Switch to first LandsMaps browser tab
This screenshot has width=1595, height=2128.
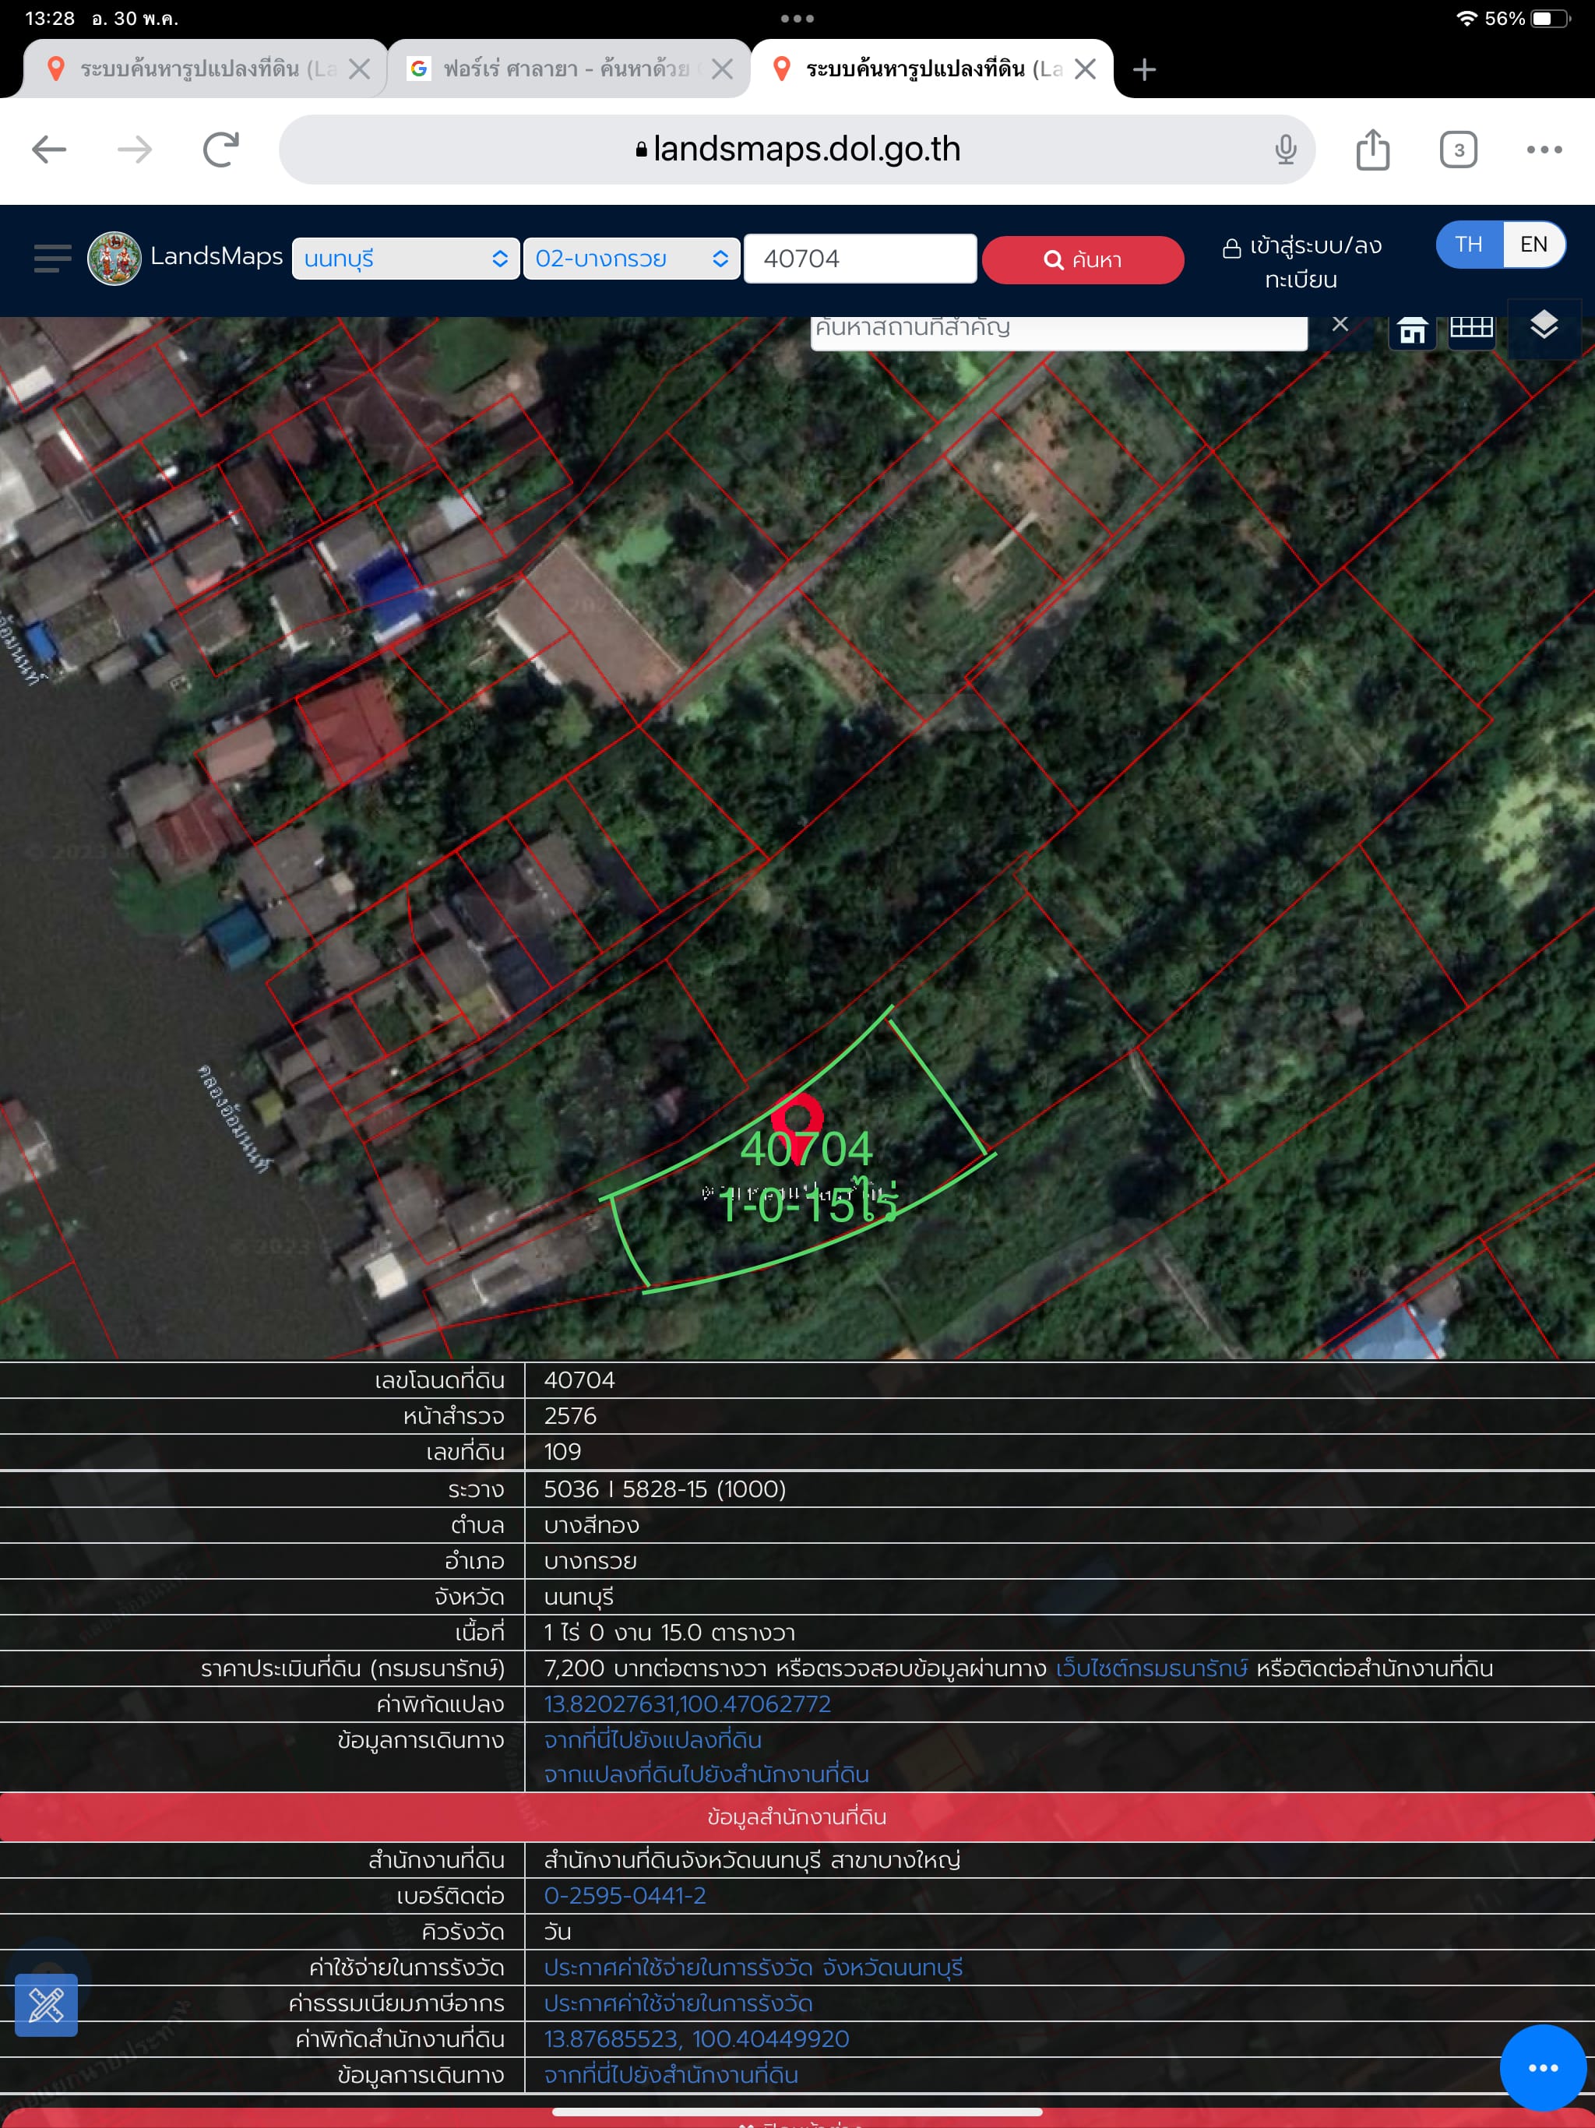(x=205, y=69)
